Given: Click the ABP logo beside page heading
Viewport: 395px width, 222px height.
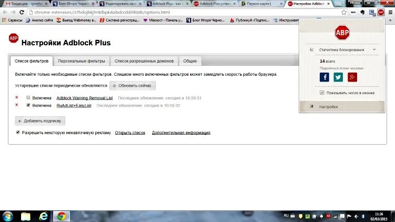Looking at the screenshot, I should click(x=13, y=38).
